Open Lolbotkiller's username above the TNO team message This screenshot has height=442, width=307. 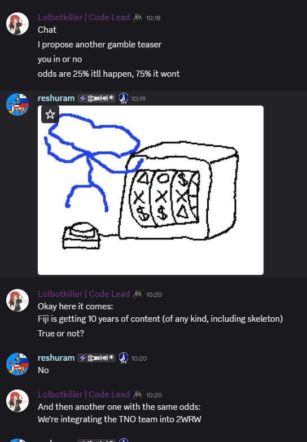84,395
